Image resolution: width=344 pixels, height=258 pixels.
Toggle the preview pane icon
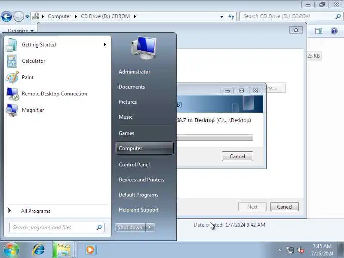(319, 31)
